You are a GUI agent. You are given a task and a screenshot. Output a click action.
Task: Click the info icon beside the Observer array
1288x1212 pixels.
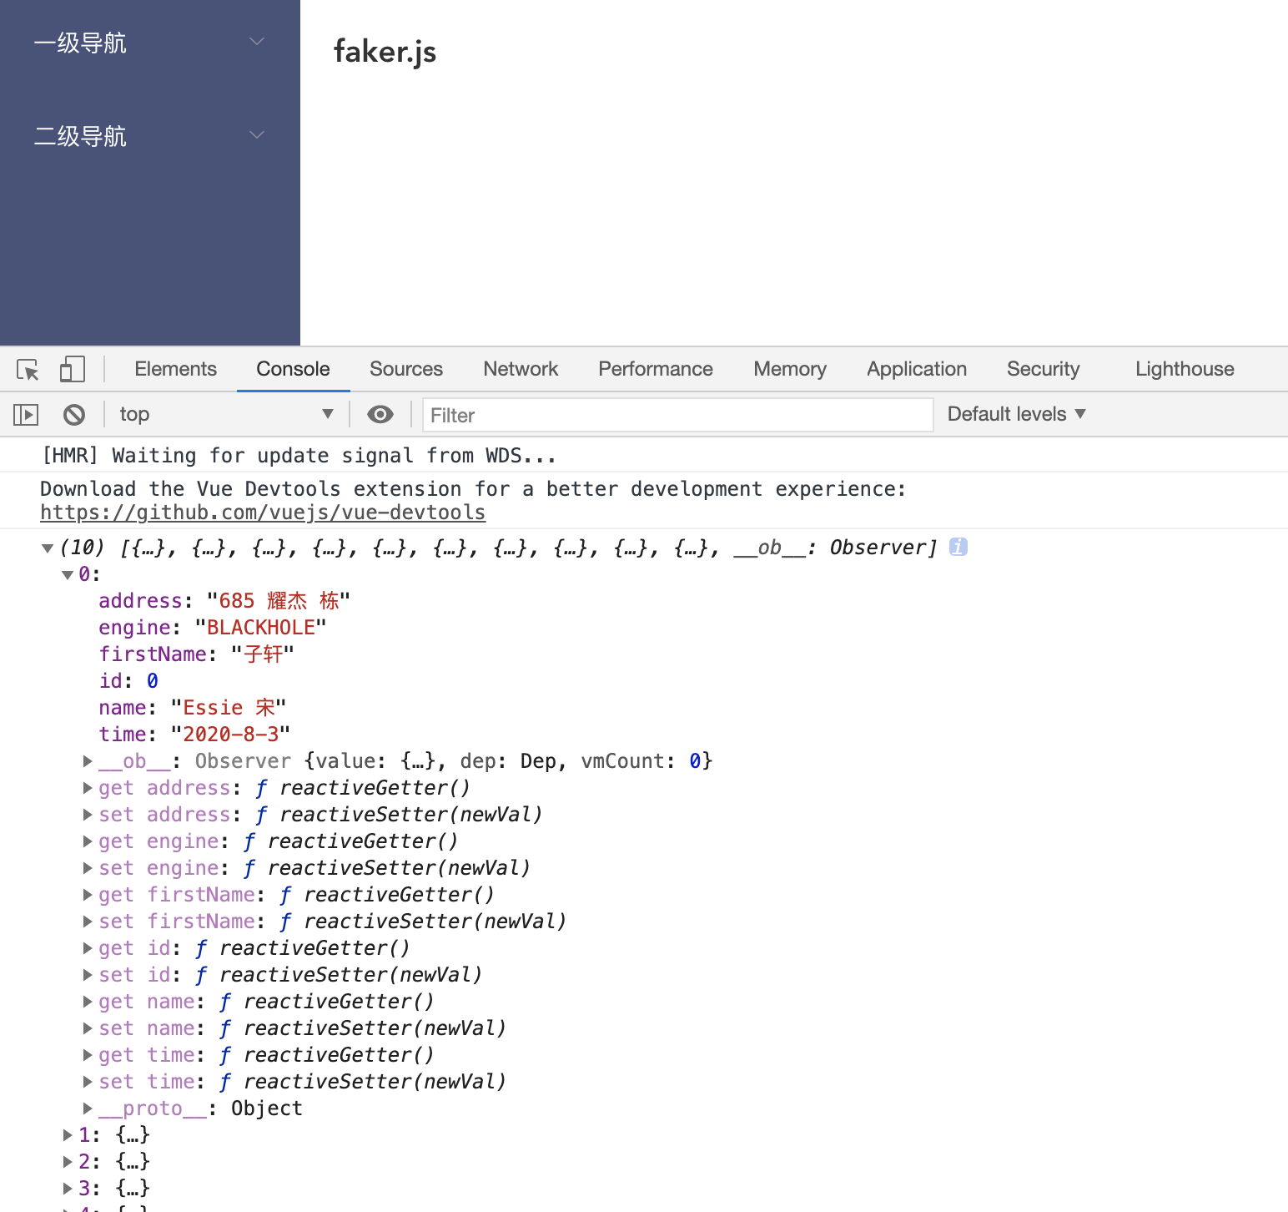pos(958,547)
